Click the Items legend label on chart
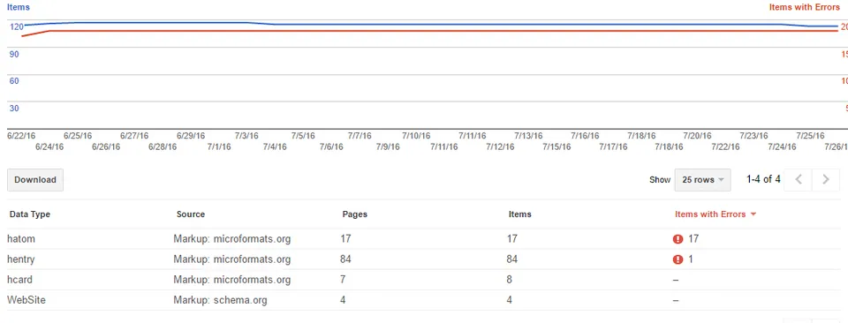848x323 pixels. pos(19,8)
